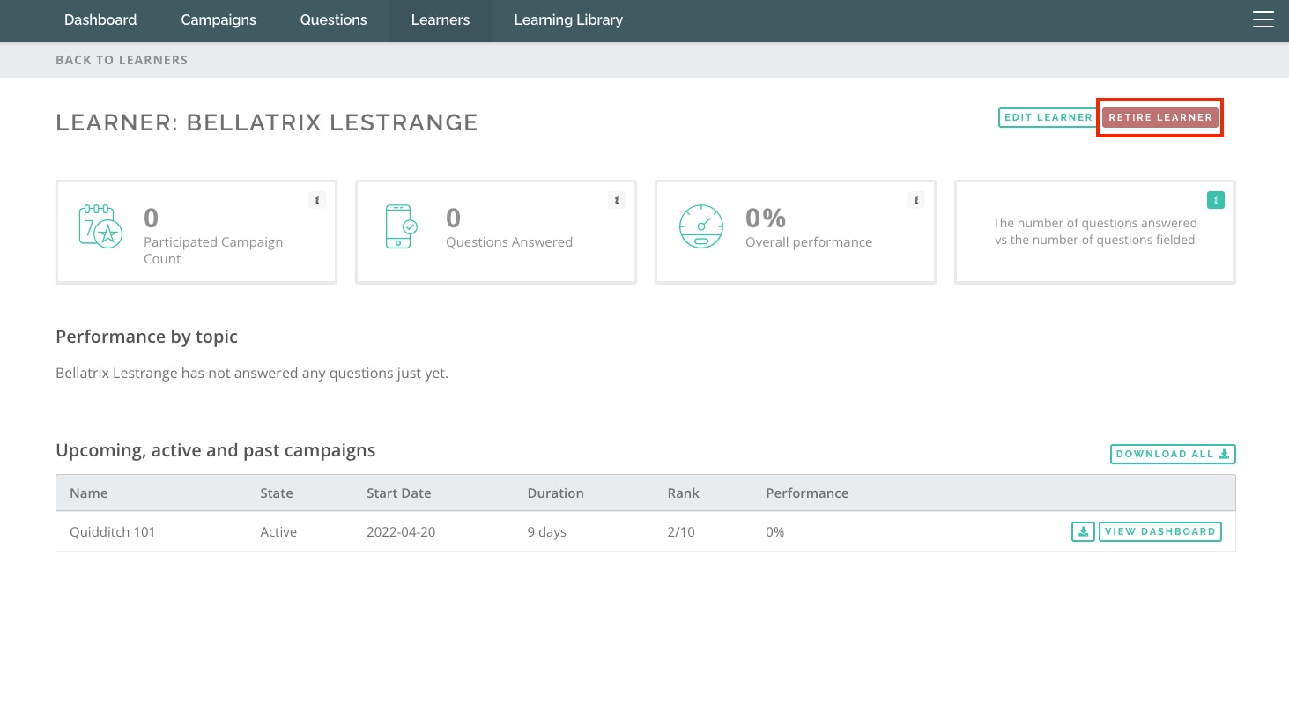
Task: Click the Participated Campaign Count label
Action: coord(213,250)
